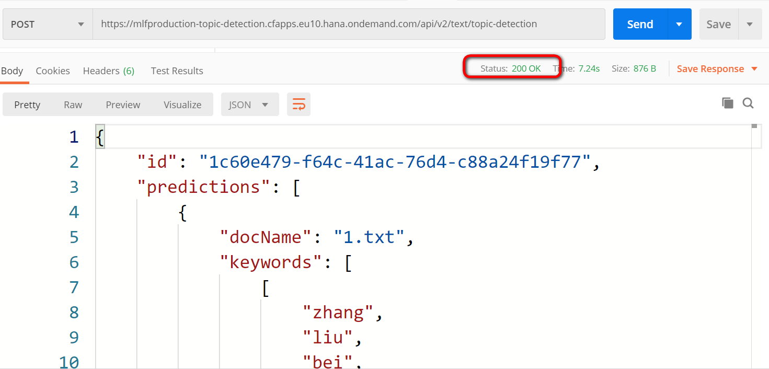Open the POST method dropdown
The width and height of the screenshot is (769, 369).
click(x=48, y=24)
